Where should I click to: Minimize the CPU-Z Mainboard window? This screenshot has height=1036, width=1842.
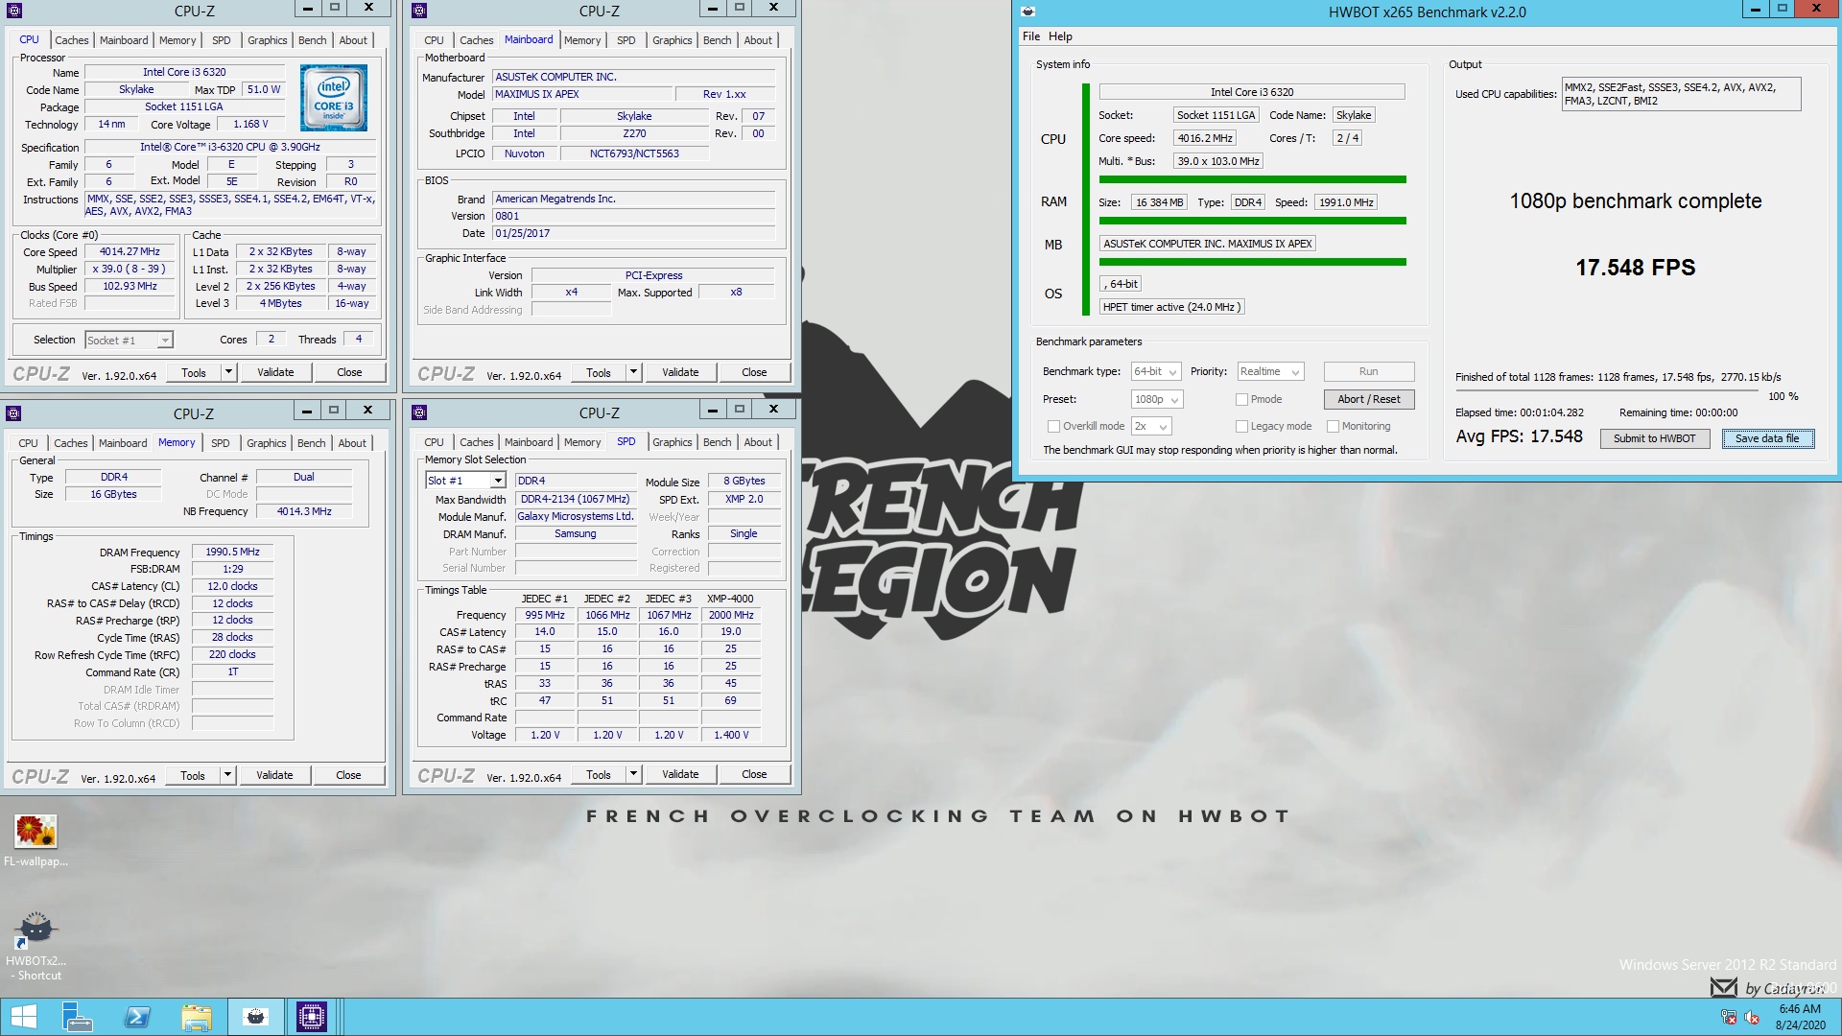pos(712,8)
